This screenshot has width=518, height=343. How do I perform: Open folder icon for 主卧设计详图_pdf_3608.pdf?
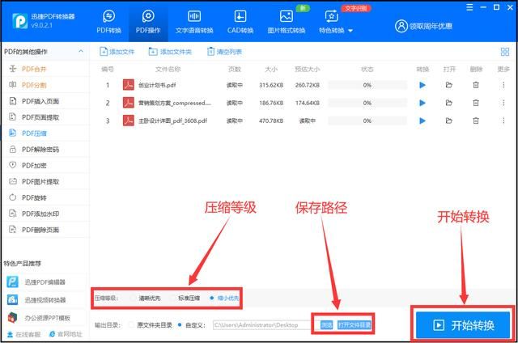pos(448,121)
